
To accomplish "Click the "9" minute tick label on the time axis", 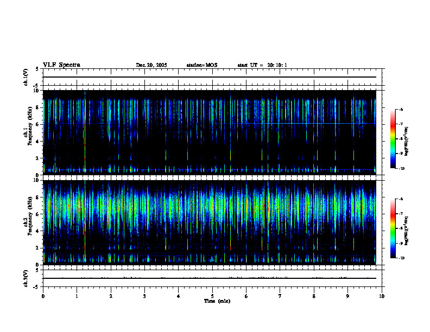I will click(347, 296).
